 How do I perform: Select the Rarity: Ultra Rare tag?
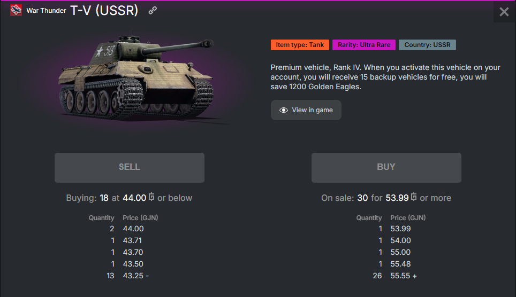(364, 45)
